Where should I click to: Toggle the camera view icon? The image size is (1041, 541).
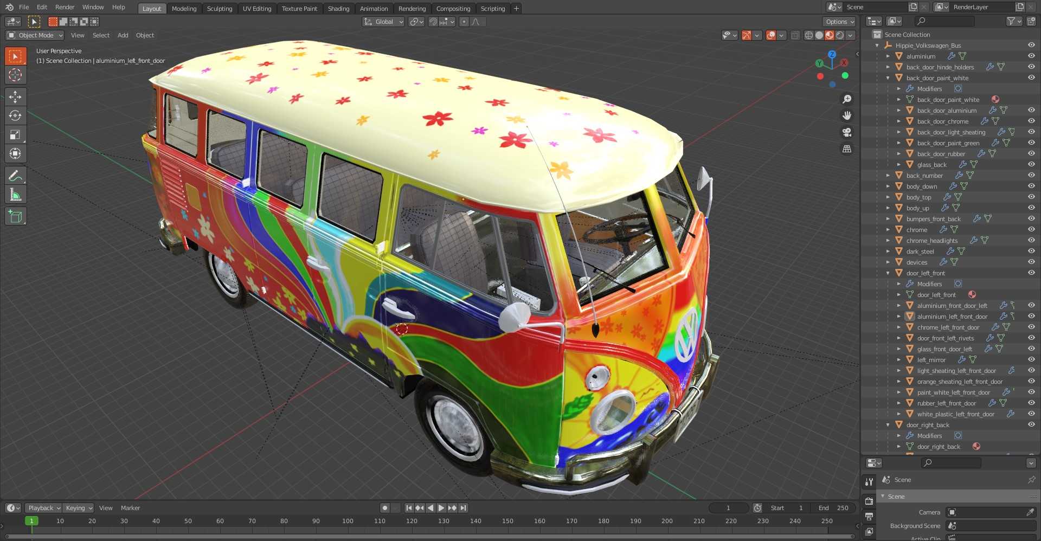click(x=846, y=132)
